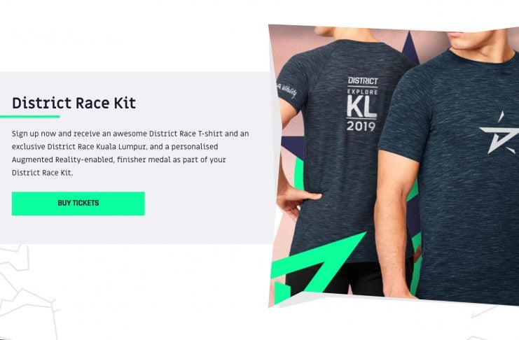This screenshot has height=340, width=519.
Task: Click the DISTRICT wordmark on shirt back
Action: point(362,80)
